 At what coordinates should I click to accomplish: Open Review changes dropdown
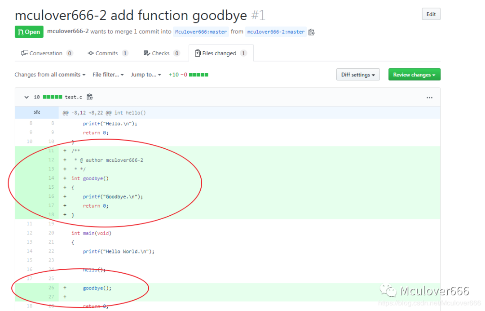414,75
